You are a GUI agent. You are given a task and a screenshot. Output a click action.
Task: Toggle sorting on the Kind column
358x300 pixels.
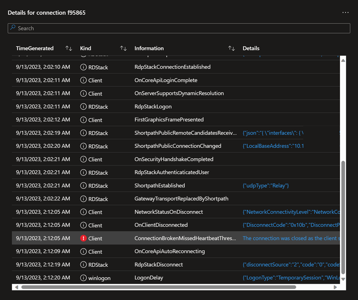(123, 48)
